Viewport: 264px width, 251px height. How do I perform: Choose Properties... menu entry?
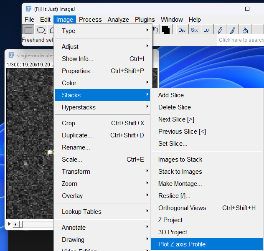(102, 71)
